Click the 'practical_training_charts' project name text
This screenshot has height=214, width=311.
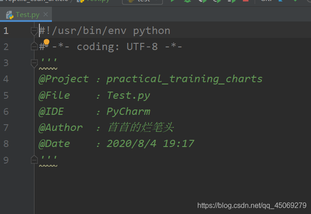tap(184, 79)
